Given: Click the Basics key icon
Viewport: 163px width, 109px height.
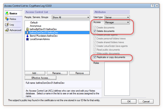Looking at the screenshot, I should click(7, 13).
